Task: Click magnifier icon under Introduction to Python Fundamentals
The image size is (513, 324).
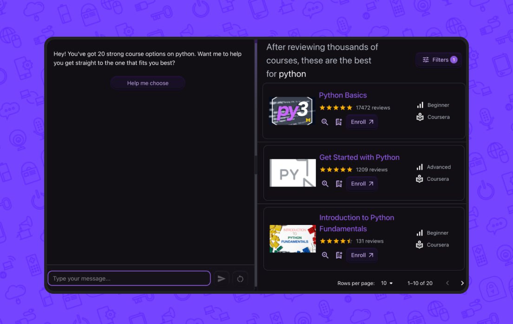Action: (325, 255)
